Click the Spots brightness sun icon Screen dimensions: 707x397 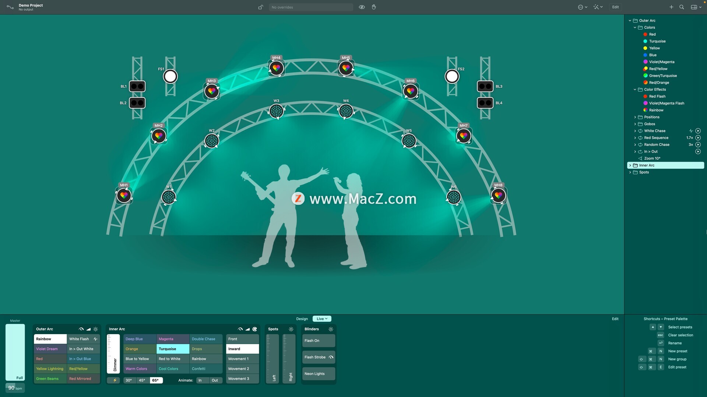pyautogui.click(x=291, y=329)
